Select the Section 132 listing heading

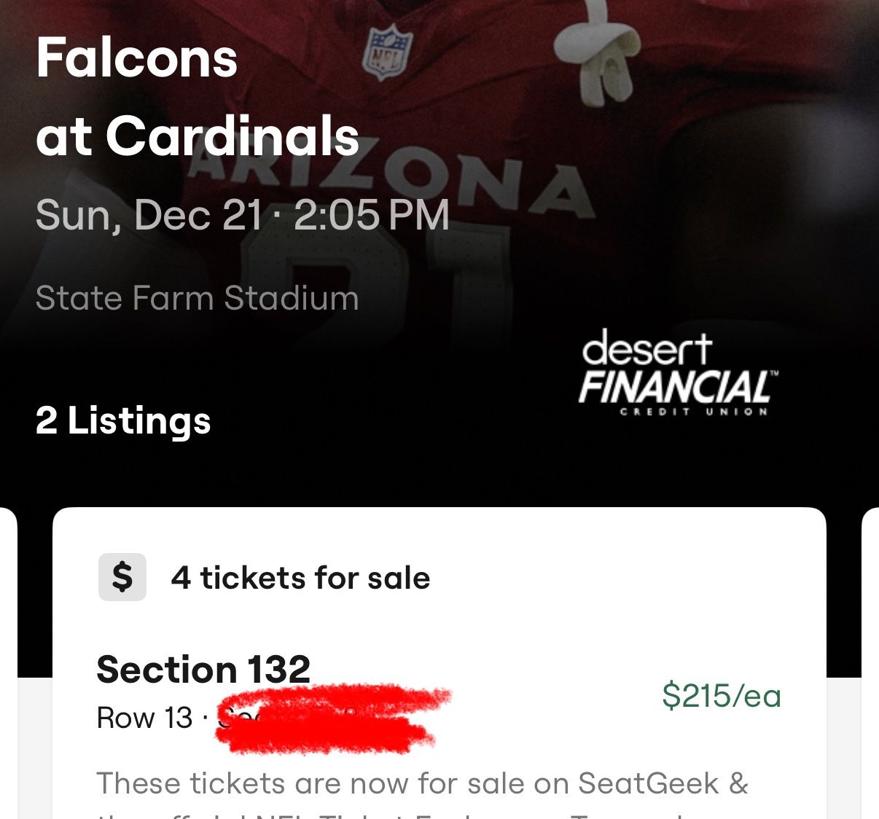point(203,670)
